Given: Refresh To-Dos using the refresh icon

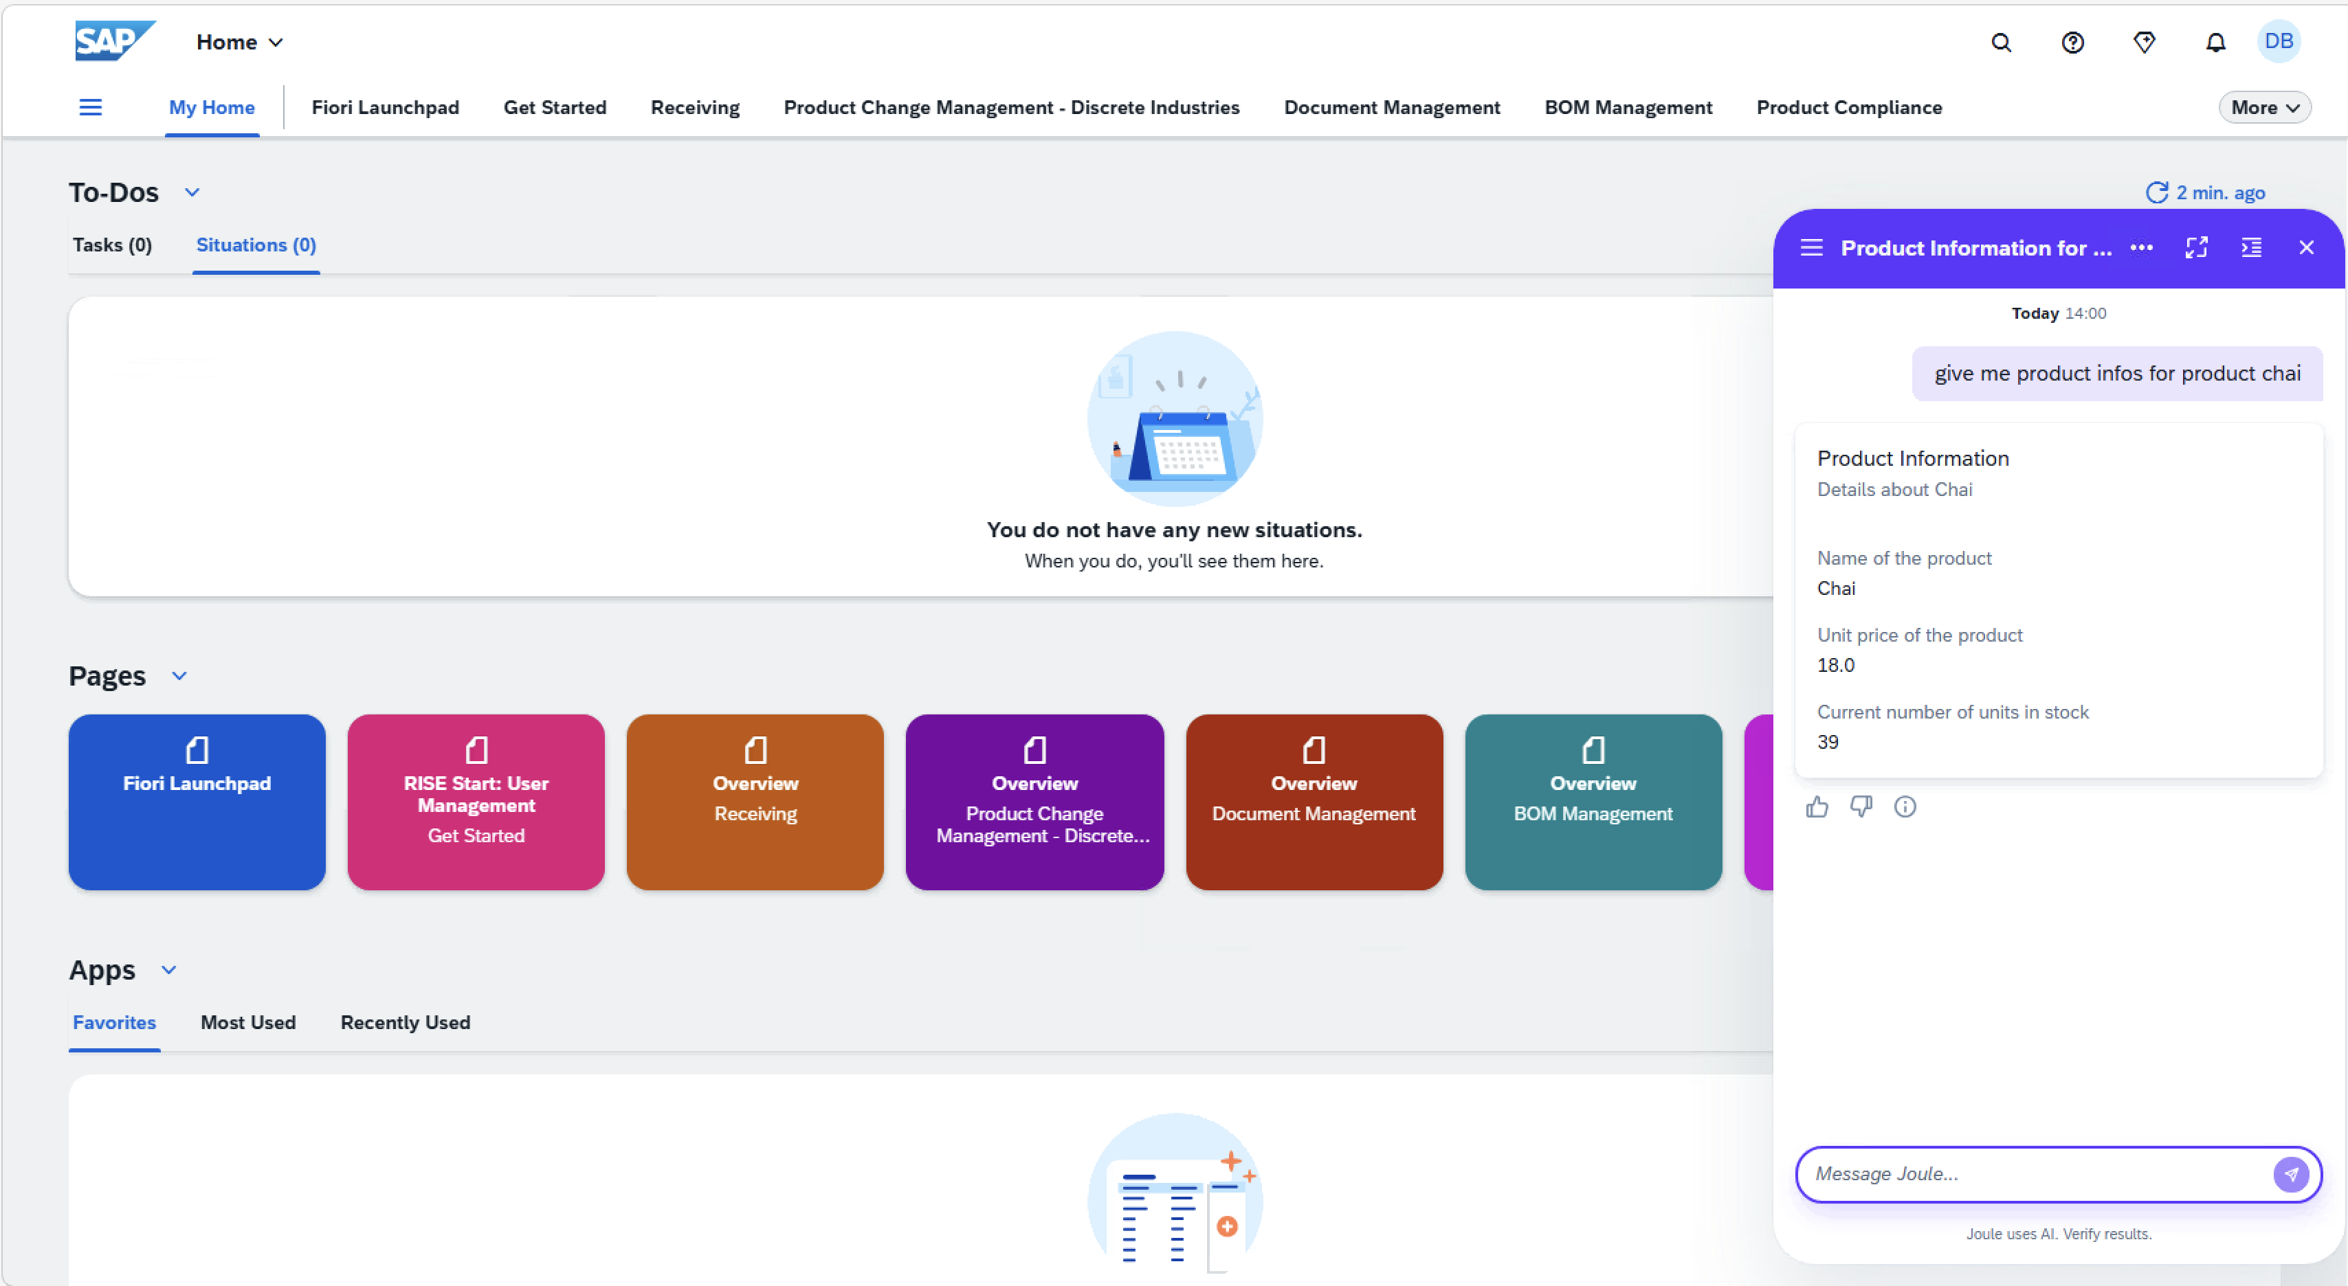Looking at the screenshot, I should (x=2157, y=192).
